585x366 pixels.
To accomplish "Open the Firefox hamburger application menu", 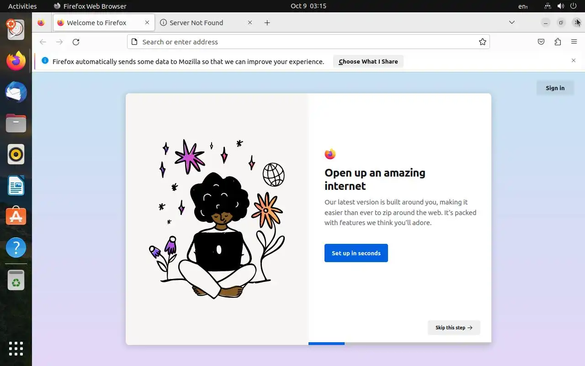I will (x=574, y=42).
